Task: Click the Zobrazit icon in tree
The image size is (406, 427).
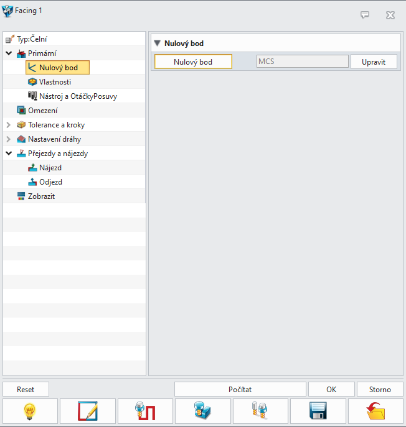Action: 21,196
